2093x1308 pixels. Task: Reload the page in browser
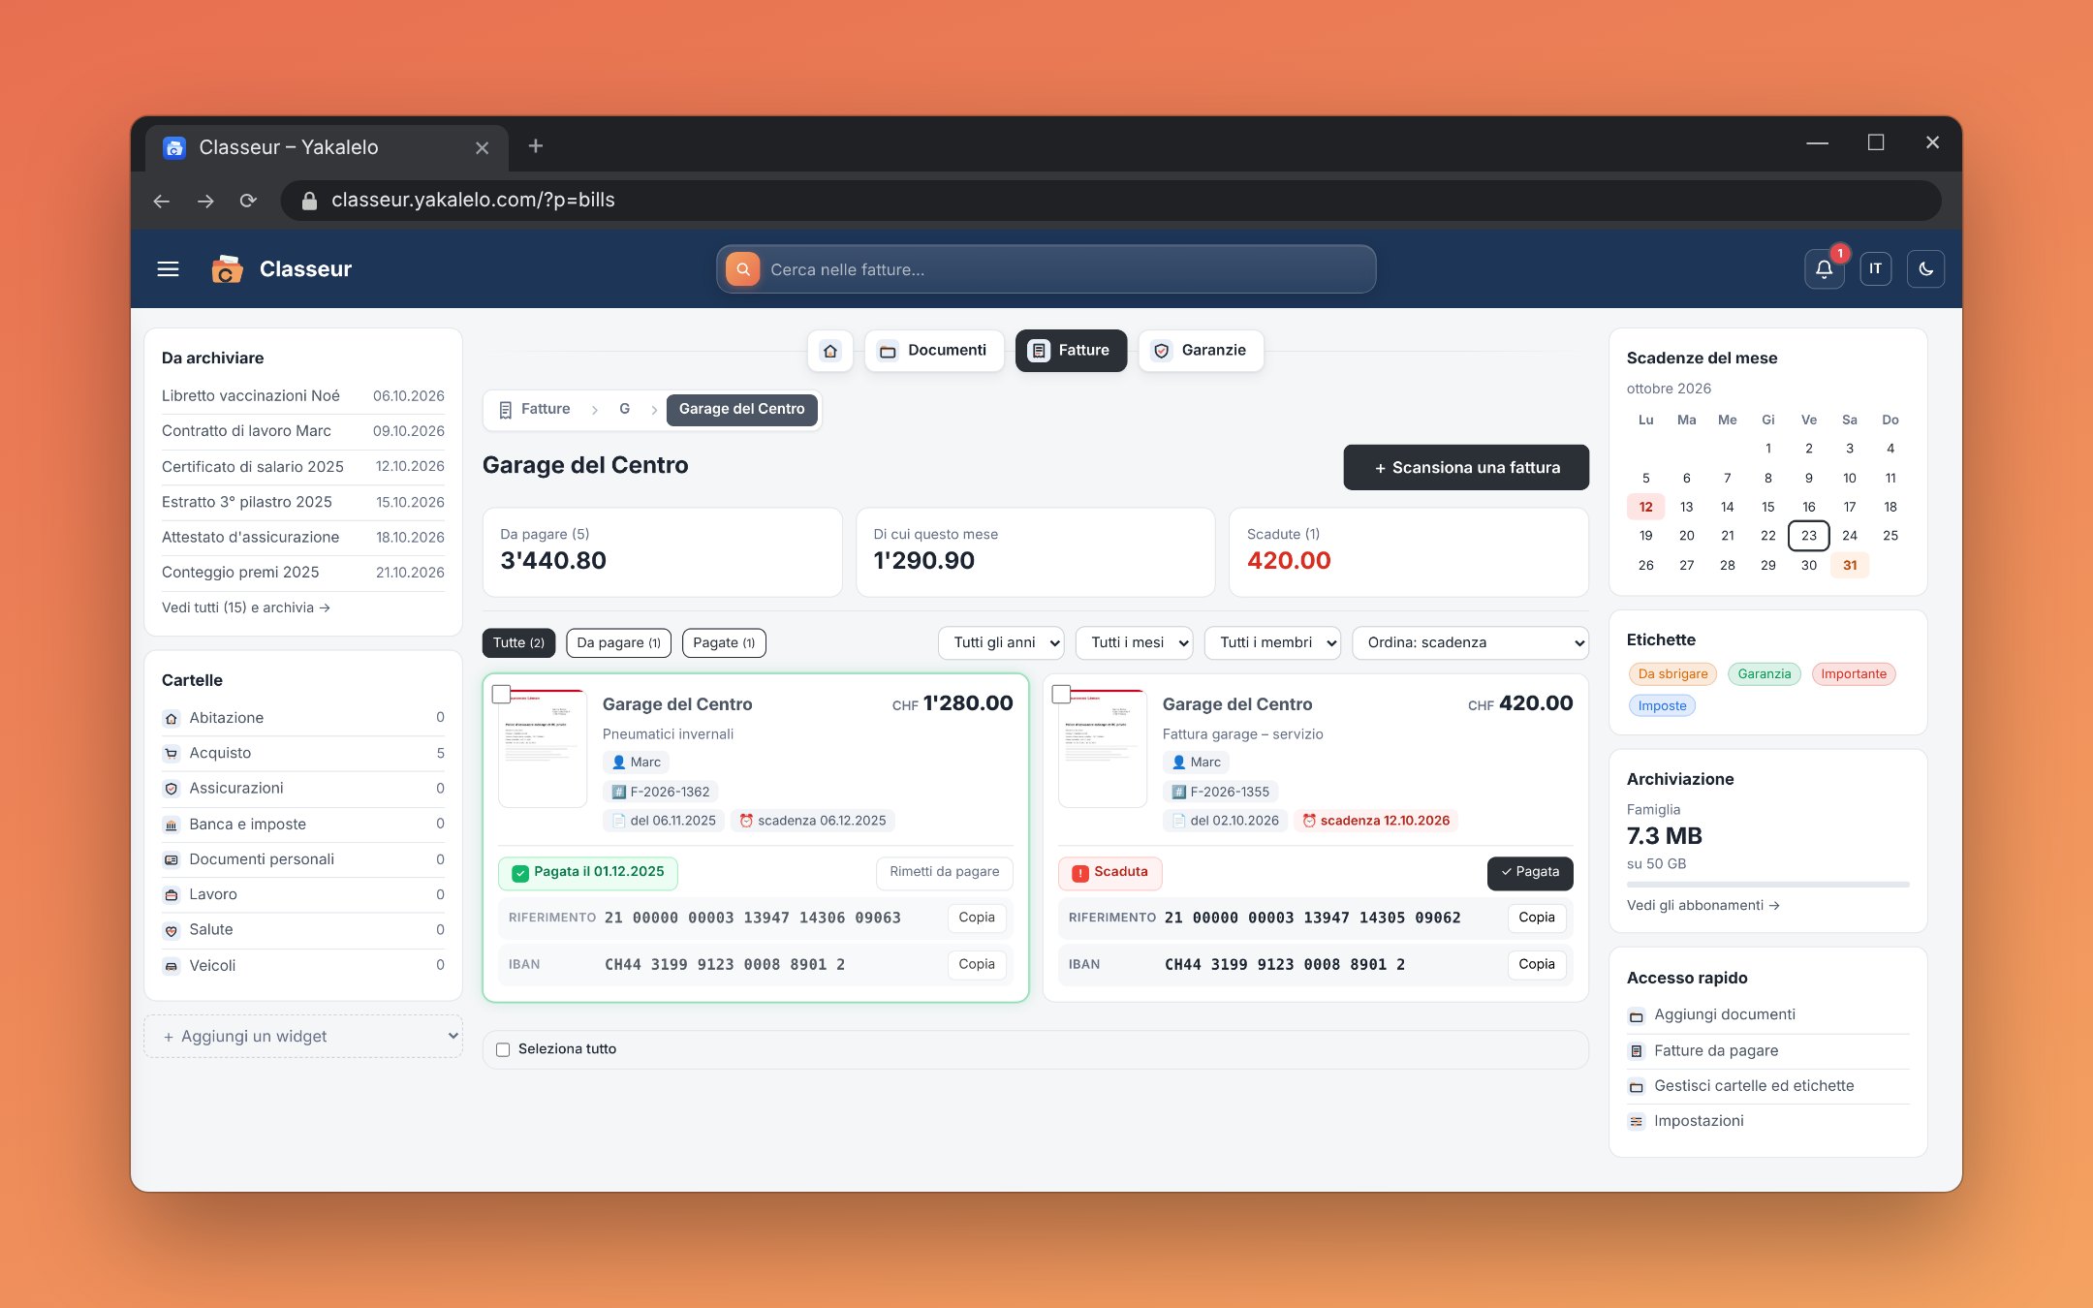[248, 201]
